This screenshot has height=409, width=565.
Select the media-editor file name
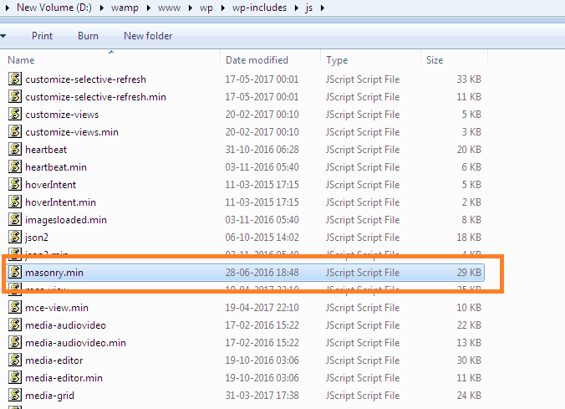click(x=54, y=360)
